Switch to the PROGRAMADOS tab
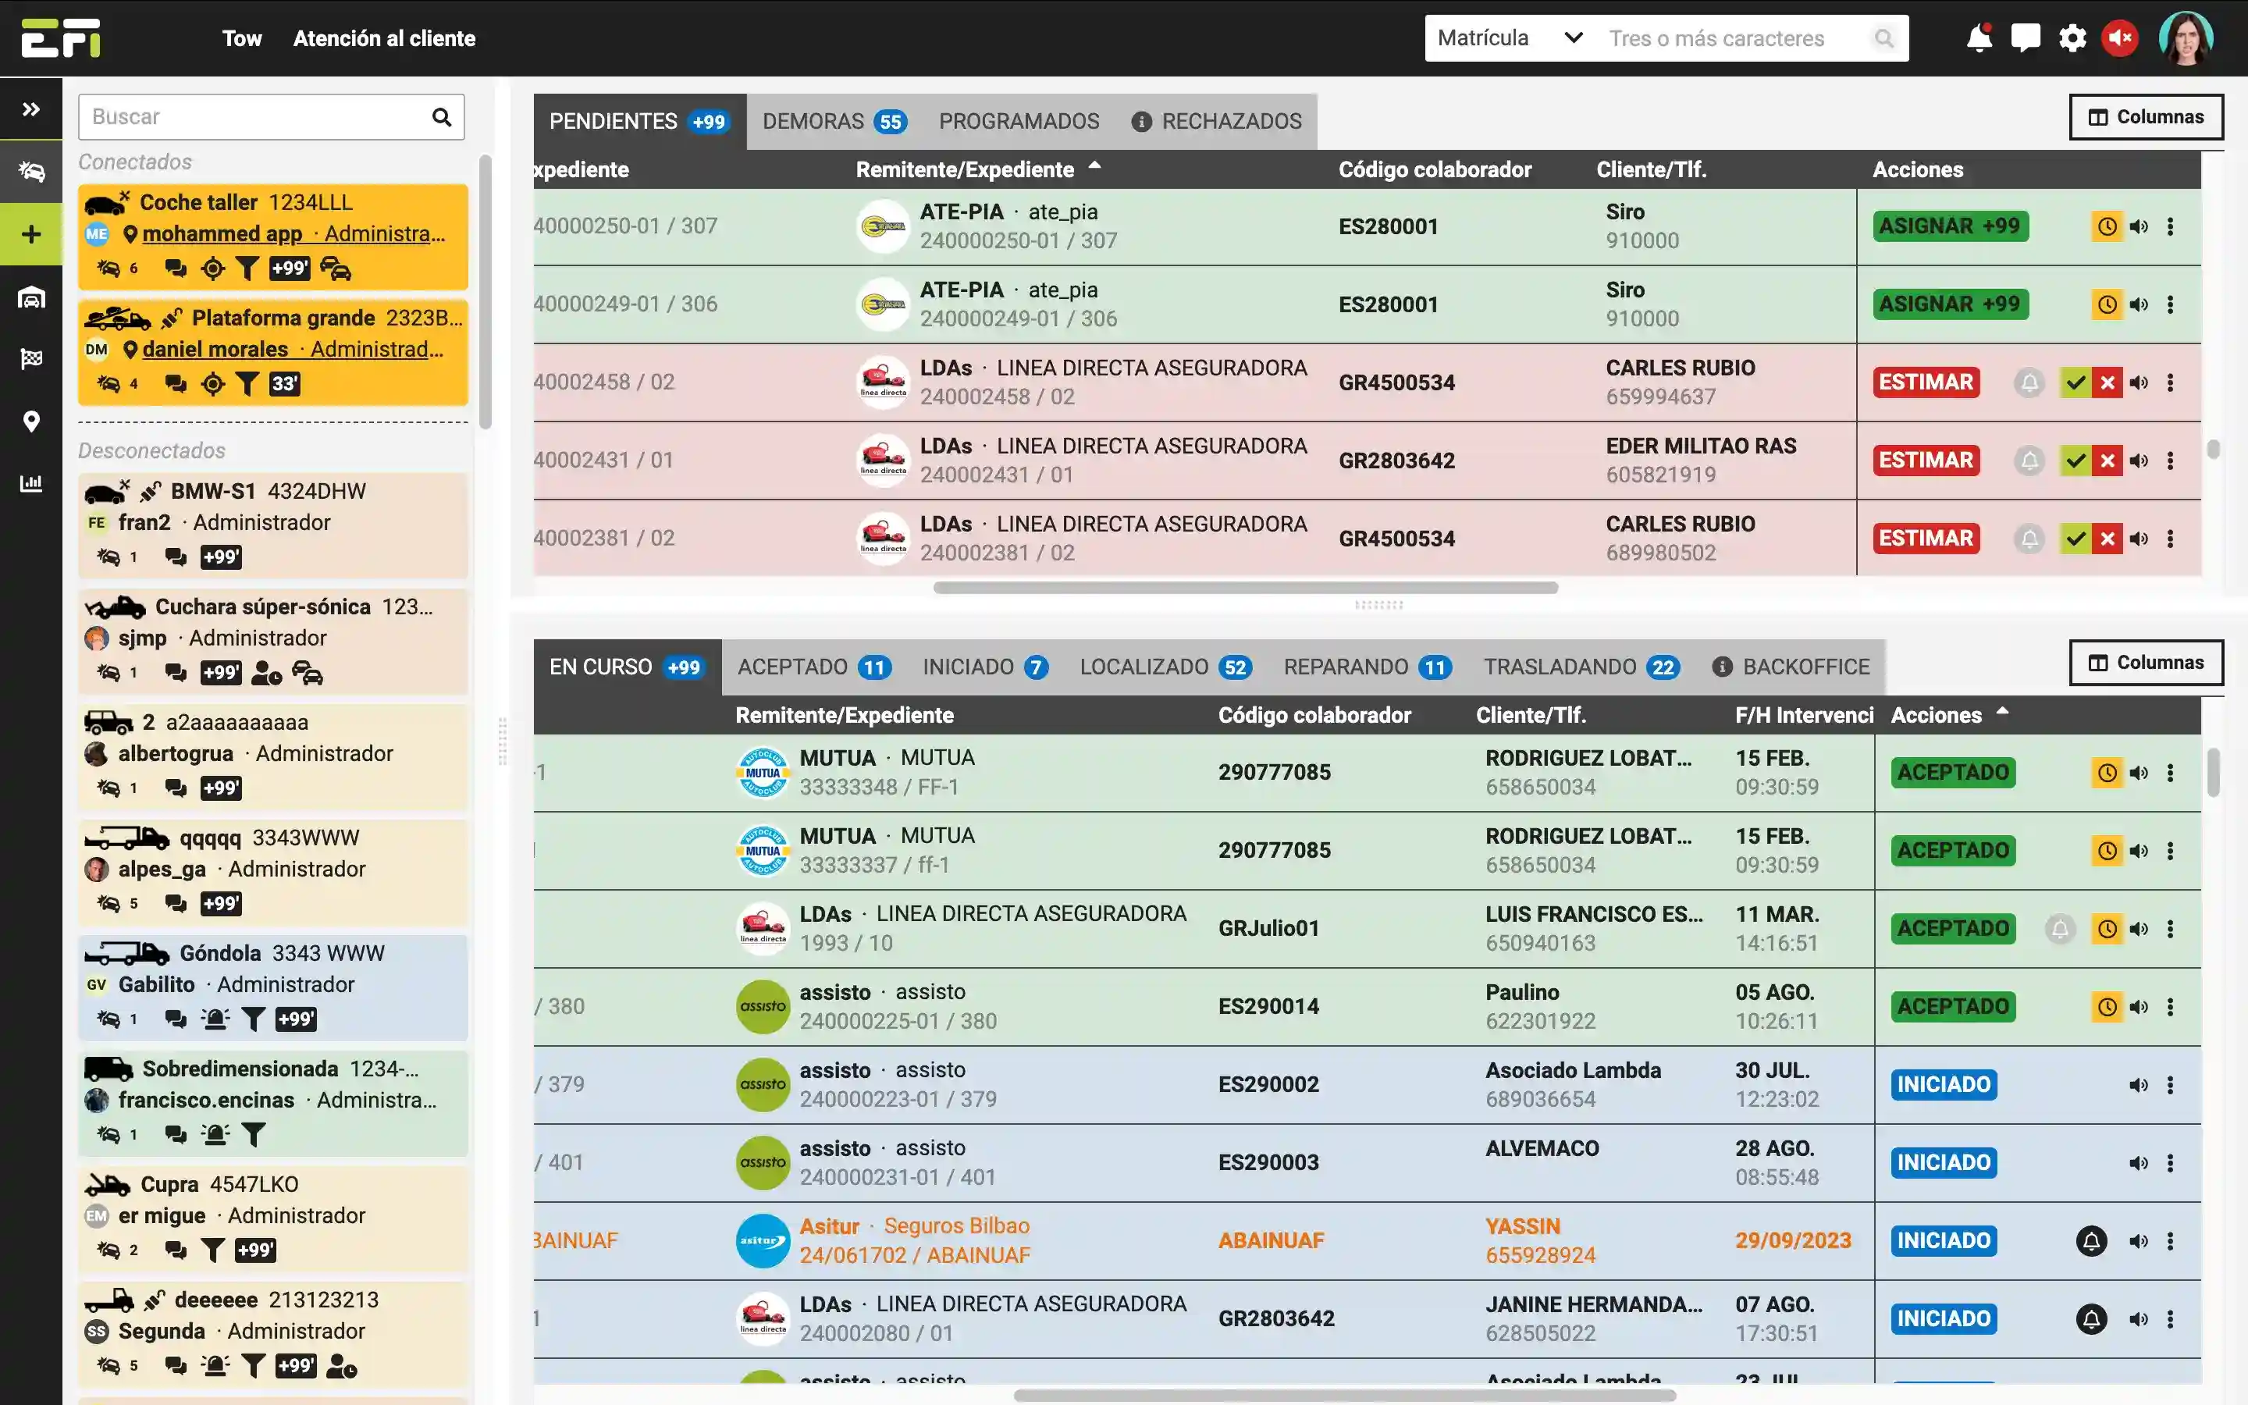The width and height of the screenshot is (2248, 1405). click(x=1019, y=122)
